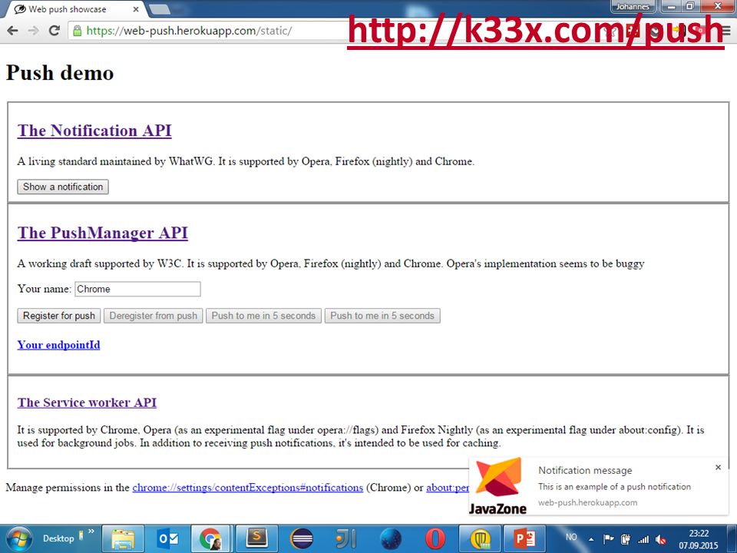Click the NO language indicator in the tray
This screenshot has width=737, height=553.
571,537
